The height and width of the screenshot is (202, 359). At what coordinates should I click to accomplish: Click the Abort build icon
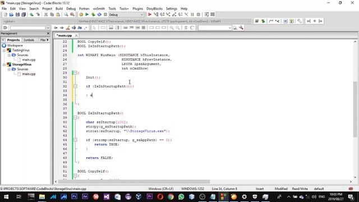105,15
